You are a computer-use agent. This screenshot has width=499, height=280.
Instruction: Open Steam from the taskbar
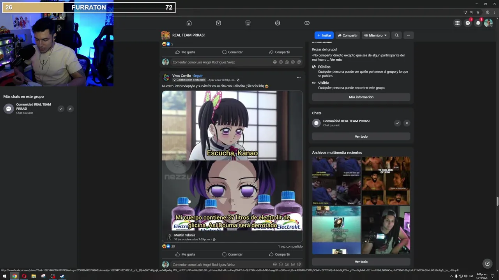[x=62, y=276]
